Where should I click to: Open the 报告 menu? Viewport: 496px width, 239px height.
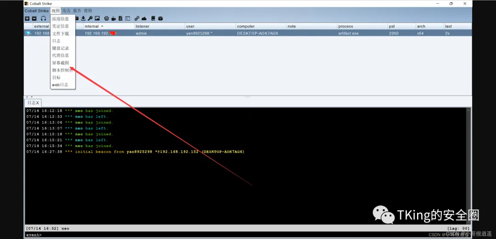[x=77, y=11]
